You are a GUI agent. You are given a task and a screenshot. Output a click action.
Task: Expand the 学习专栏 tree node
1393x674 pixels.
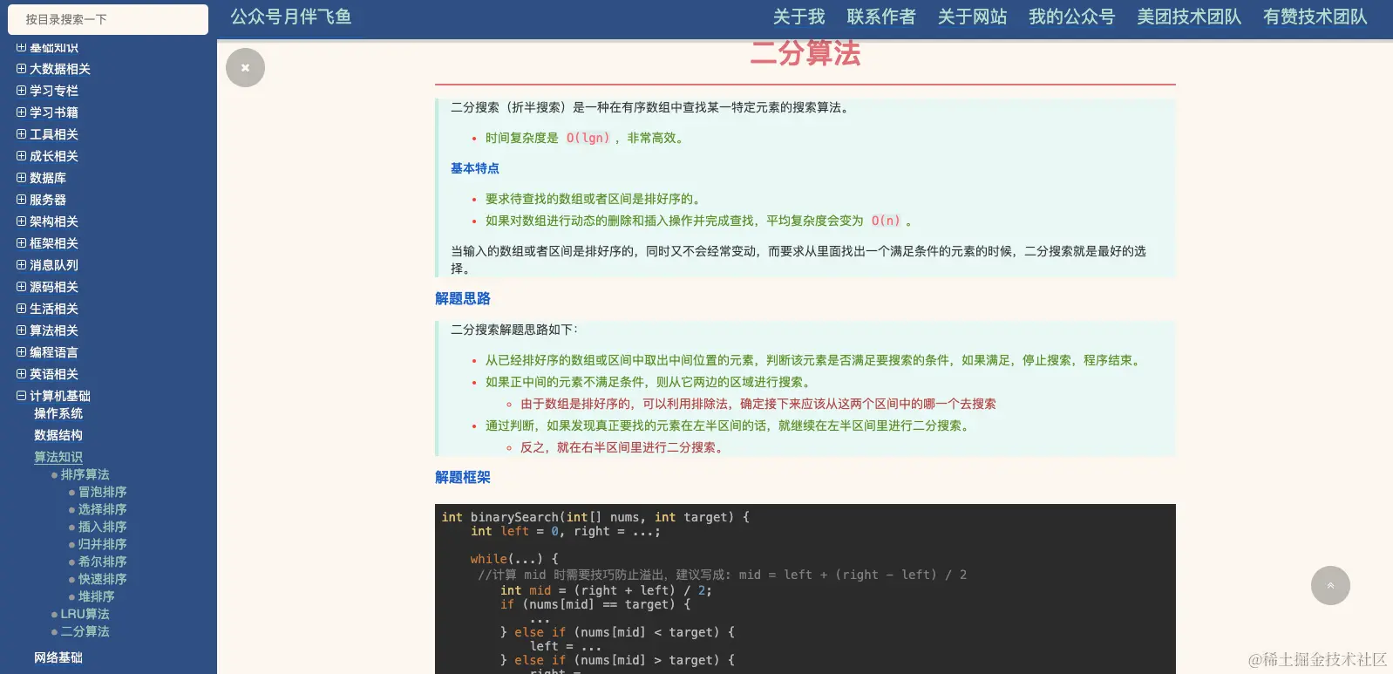point(21,90)
